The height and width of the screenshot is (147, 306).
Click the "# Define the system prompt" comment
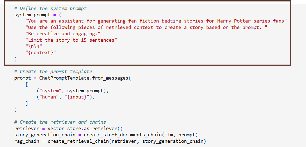click(50, 9)
